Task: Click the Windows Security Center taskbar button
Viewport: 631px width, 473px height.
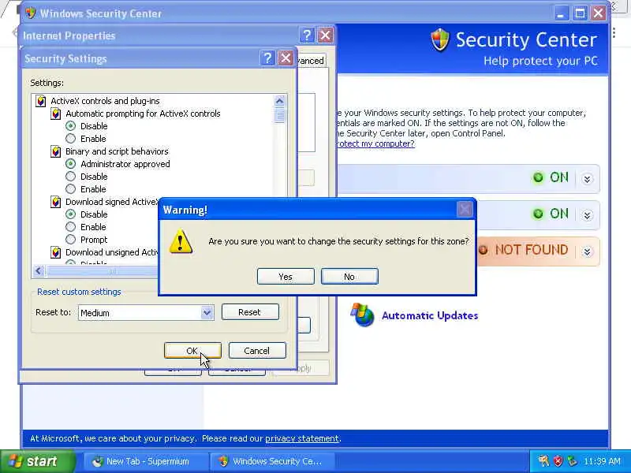Action: [x=271, y=461]
